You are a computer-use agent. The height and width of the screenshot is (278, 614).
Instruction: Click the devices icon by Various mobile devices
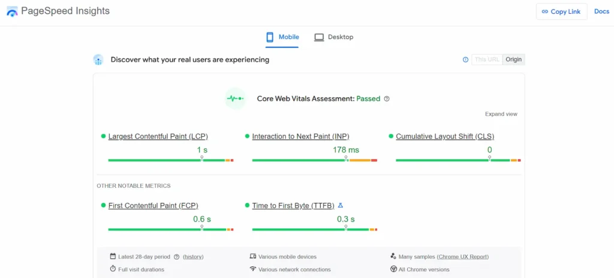[252, 256]
